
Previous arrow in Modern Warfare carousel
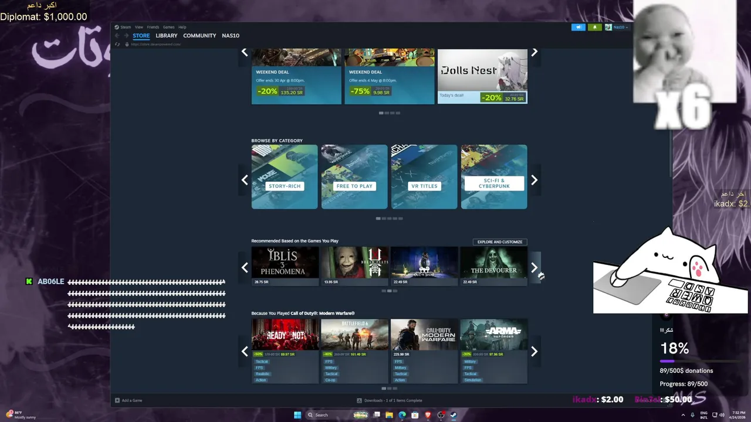point(245,352)
